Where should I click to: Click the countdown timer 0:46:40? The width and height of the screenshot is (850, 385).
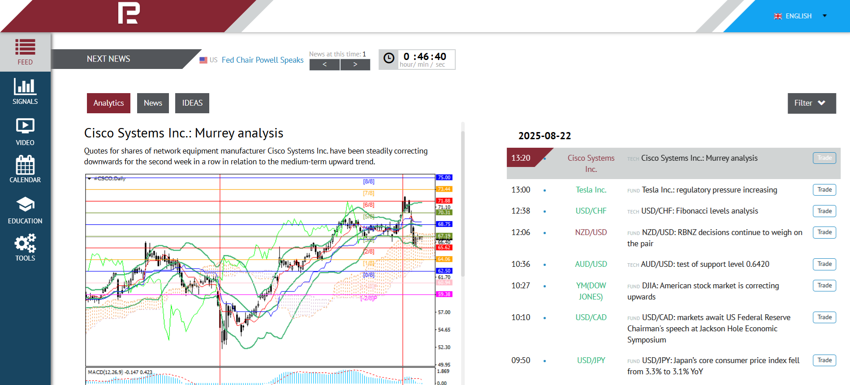coord(425,57)
